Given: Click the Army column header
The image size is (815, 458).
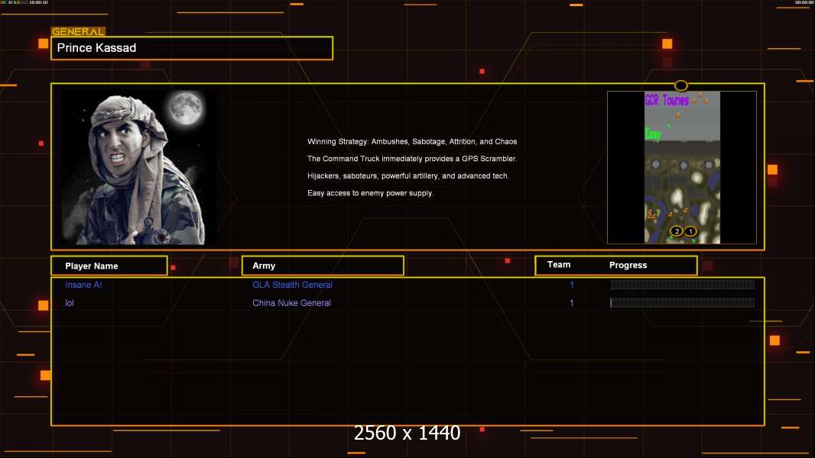Looking at the screenshot, I should pyautogui.click(x=323, y=266).
